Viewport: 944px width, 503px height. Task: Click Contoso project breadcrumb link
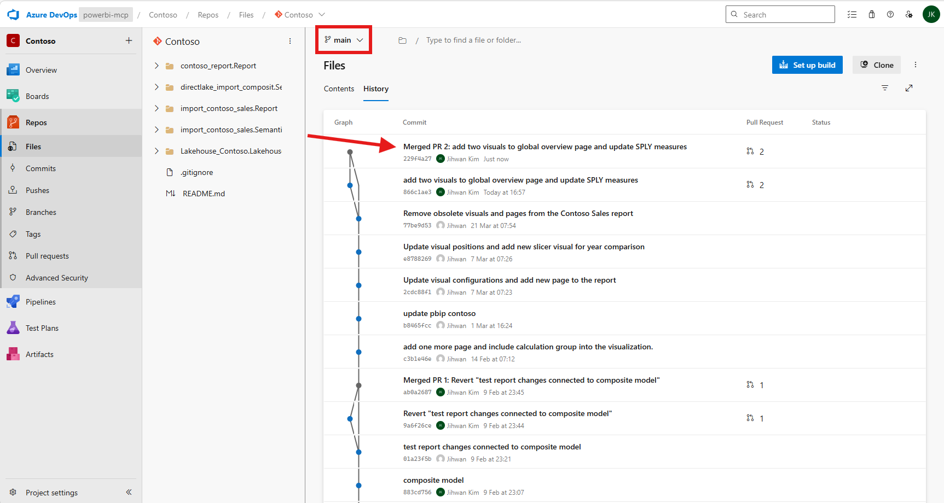[163, 15]
